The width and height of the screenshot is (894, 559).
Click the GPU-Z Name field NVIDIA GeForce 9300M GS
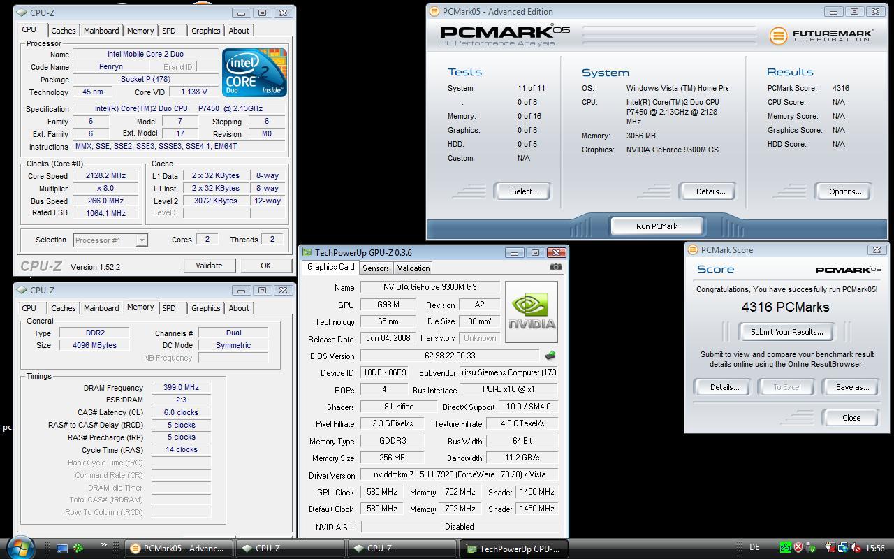click(430, 288)
